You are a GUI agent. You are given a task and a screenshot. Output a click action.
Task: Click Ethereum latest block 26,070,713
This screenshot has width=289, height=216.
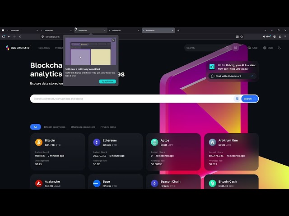[99, 156]
